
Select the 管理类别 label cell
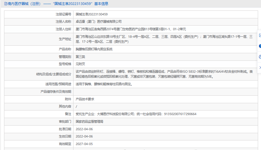click(x=39, y=57)
